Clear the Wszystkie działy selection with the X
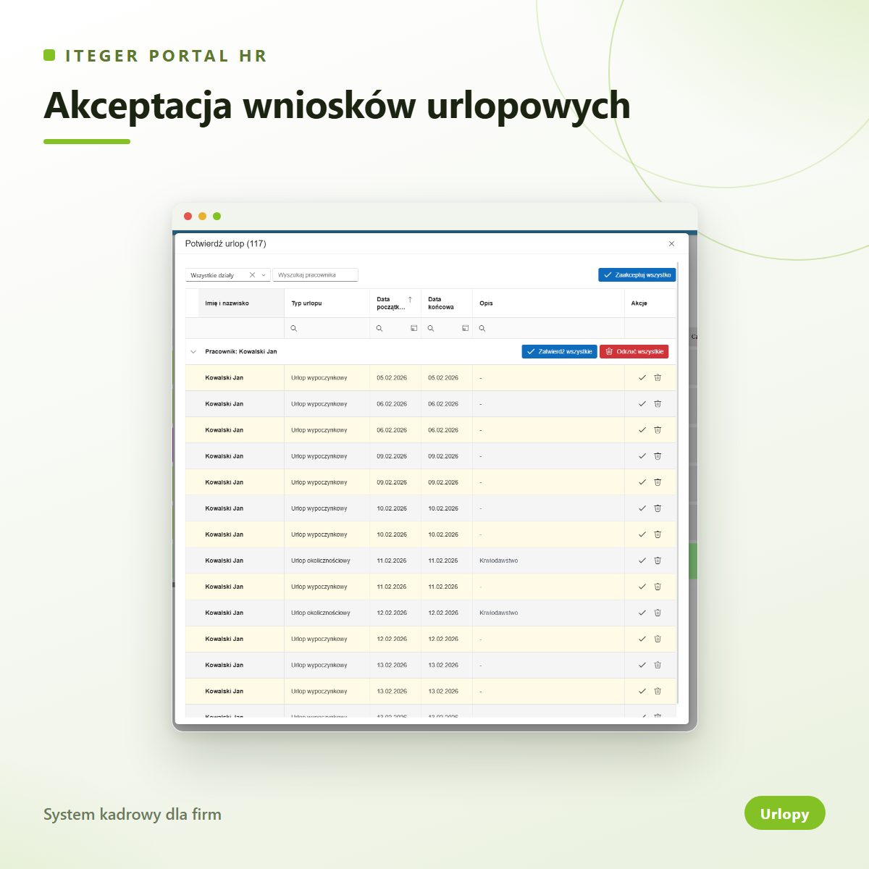 (x=252, y=275)
